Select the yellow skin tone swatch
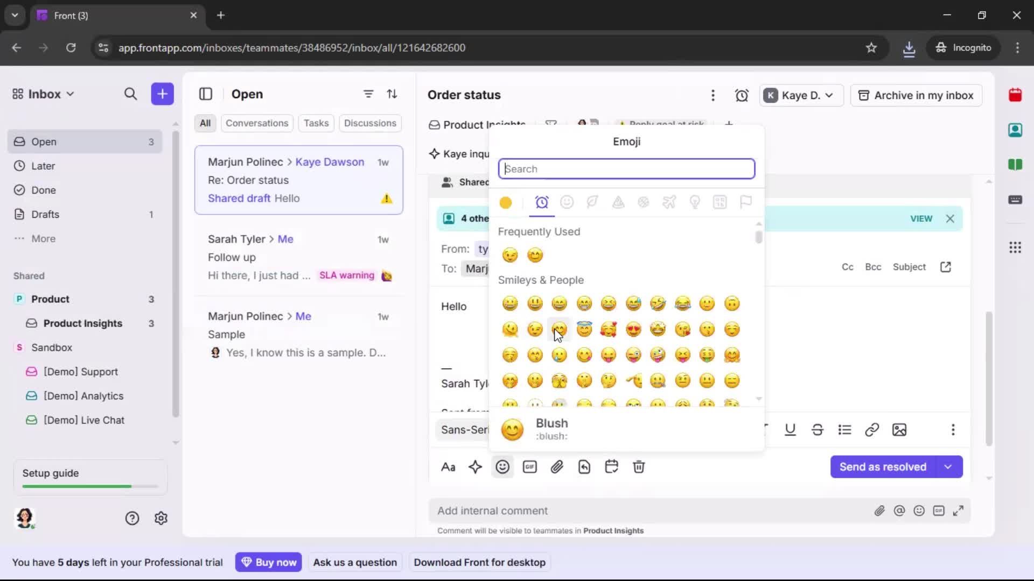This screenshot has height=581, width=1034. pos(505,203)
